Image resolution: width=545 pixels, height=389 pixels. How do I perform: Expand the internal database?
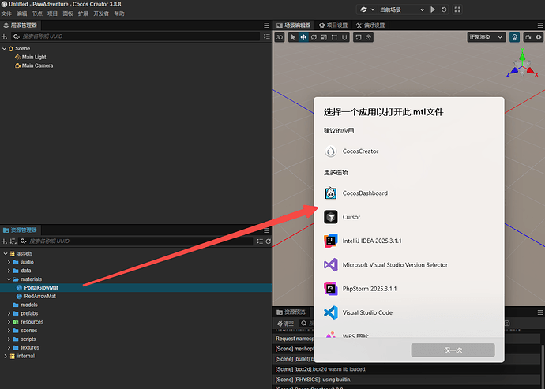click(6, 356)
